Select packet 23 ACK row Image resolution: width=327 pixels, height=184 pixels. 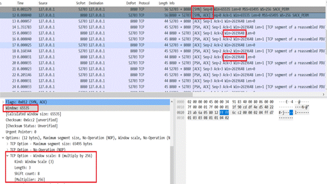click(163, 81)
